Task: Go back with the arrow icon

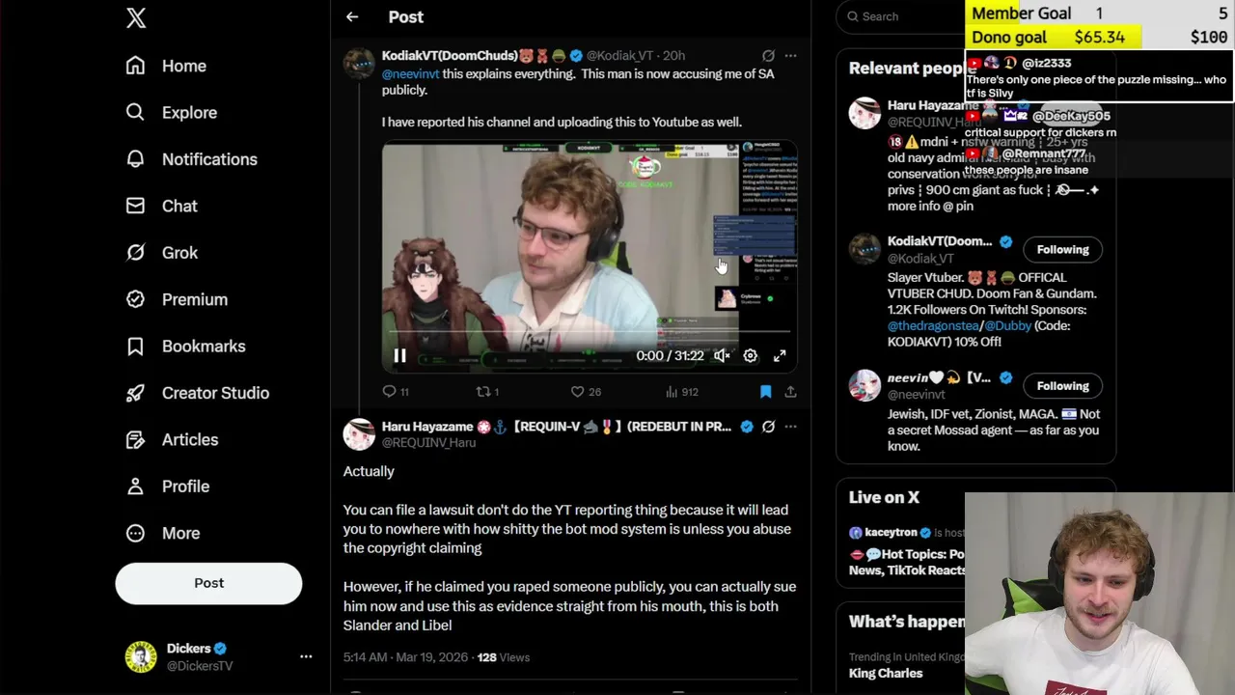Action: click(352, 16)
